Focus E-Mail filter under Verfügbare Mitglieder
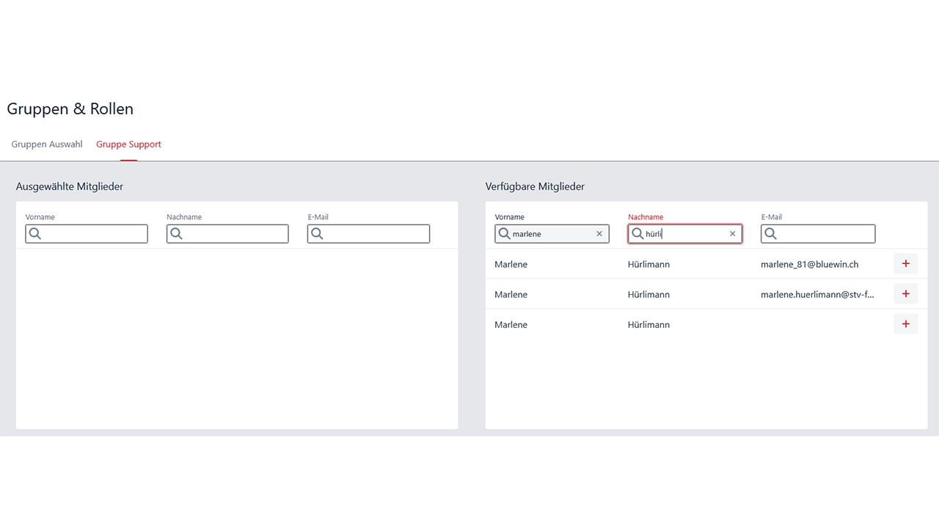Screen dimensions: 939x528 (818, 234)
